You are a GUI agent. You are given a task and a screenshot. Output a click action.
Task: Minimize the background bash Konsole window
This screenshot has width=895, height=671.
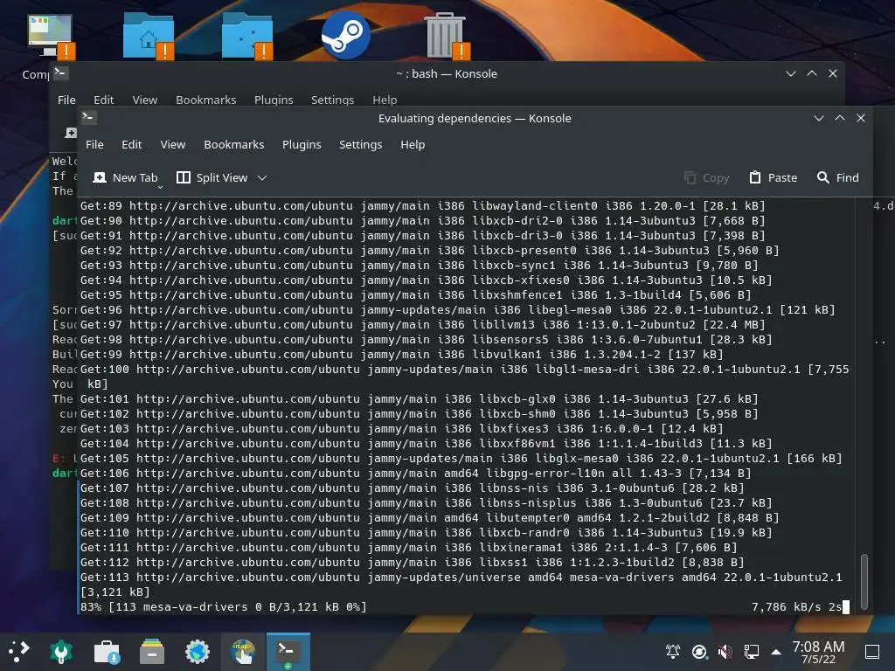pos(790,73)
